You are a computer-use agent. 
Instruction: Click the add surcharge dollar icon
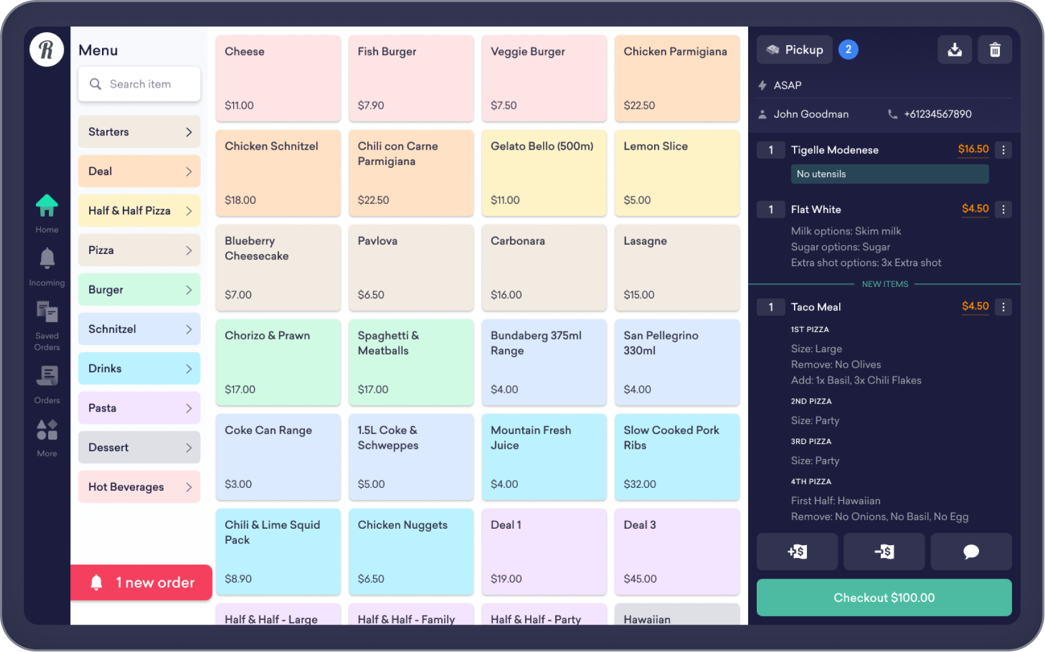click(797, 552)
